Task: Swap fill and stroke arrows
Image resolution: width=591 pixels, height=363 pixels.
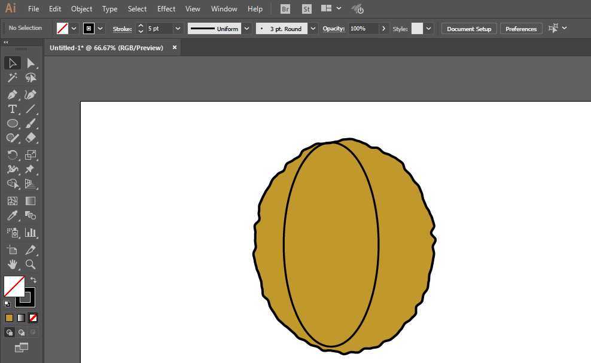Action: [33, 280]
